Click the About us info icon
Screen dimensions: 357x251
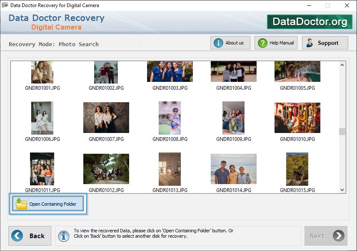(x=218, y=43)
